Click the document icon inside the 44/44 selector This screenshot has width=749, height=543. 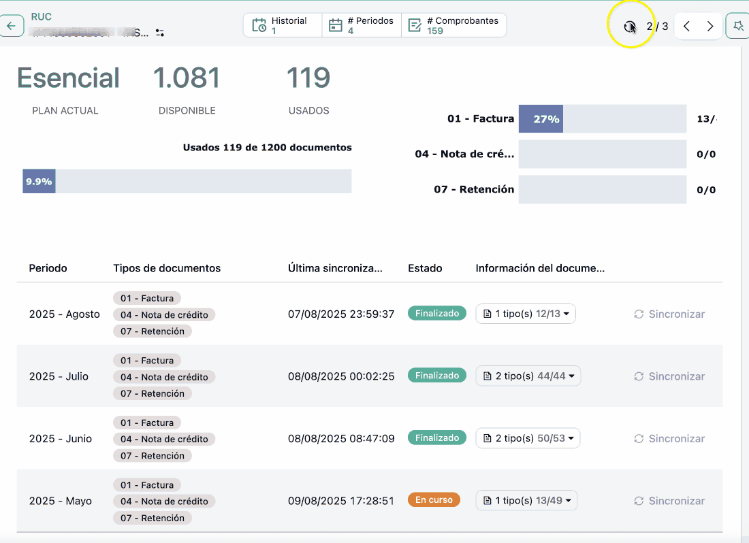(488, 376)
